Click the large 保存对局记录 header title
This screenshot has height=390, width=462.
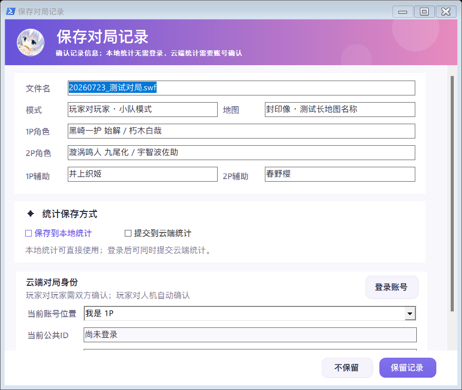coord(103,36)
